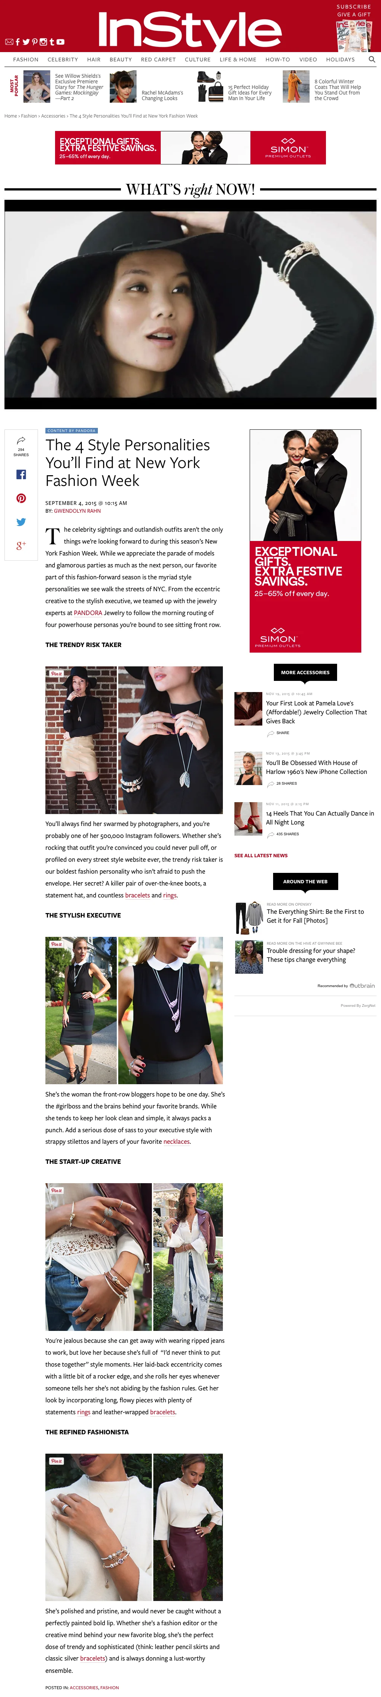381x1697 pixels.
Task: Share article via sidebar Facebook icon
Action: (x=21, y=474)
